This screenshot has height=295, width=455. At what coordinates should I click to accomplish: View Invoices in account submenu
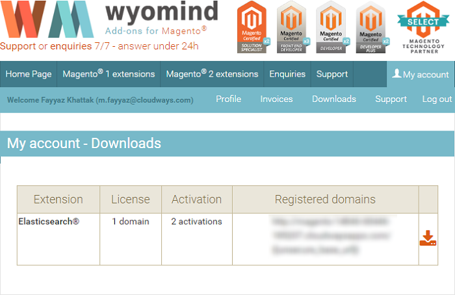coord(276,99)
